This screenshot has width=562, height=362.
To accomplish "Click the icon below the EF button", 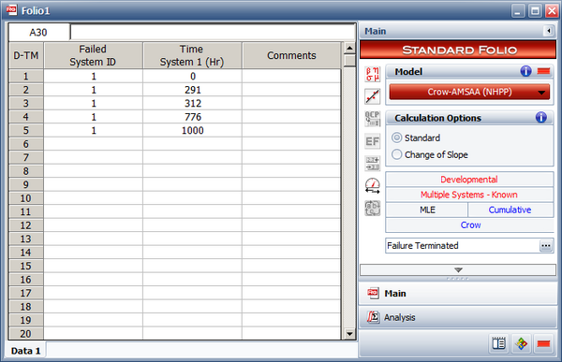I will click(x=373, y=164).
